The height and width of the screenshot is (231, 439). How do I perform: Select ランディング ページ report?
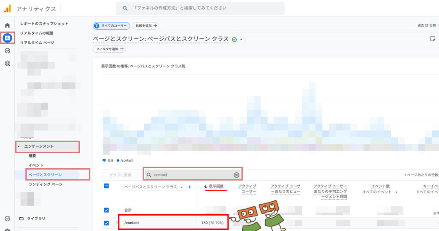(x=45, y=184)
